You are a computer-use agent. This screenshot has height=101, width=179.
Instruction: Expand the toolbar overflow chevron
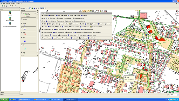[x=15, y=5]
